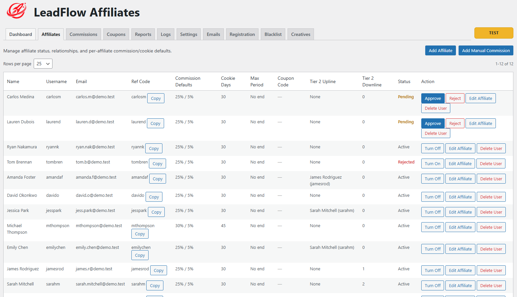Image resolution: width=517 pixels, height=297 pixels.
Task: Switch to the Emails tab
Action: click(x=213, y=34)
